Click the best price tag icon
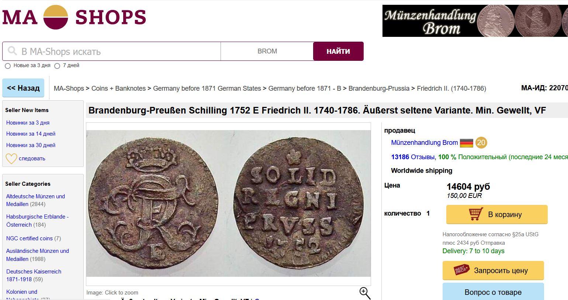 pyautogui.click(x=461, y=270)
